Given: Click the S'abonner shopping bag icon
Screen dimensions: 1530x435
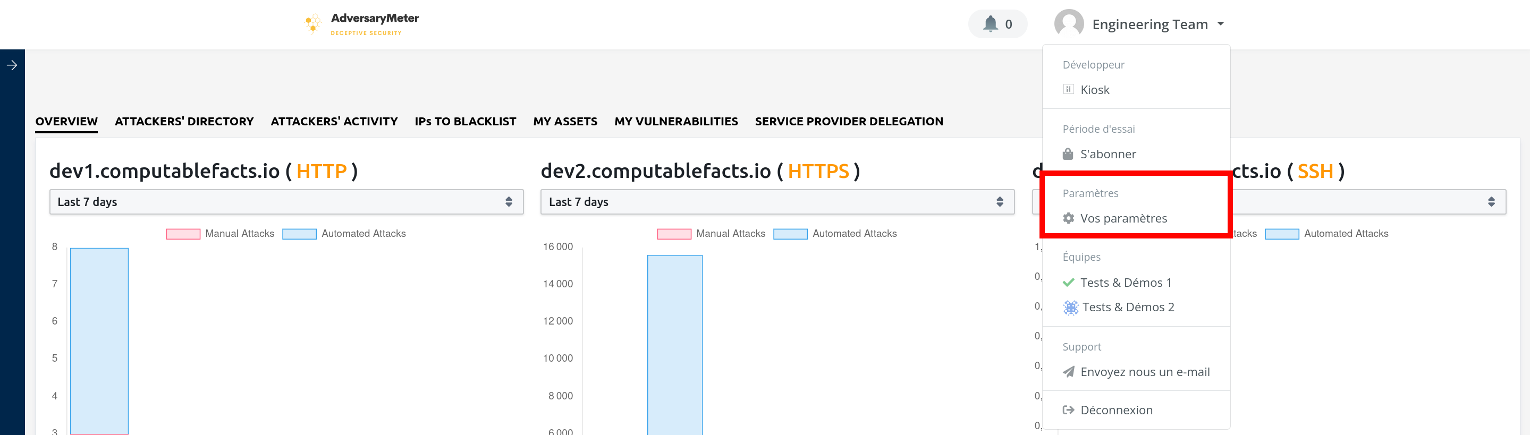Looking at the screenshot, I should click(x=1068, y=155).
